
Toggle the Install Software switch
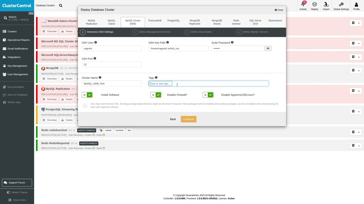click(x=87, y=95)
